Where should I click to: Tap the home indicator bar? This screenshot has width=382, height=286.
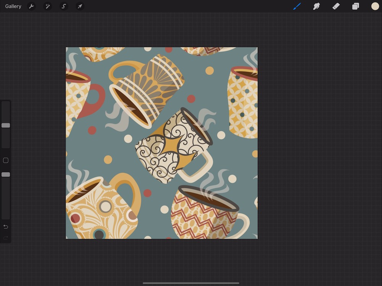[191, 283]
